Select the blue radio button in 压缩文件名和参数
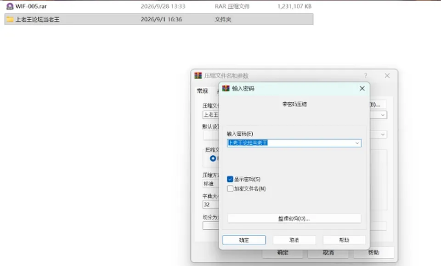 coord(213,158)
